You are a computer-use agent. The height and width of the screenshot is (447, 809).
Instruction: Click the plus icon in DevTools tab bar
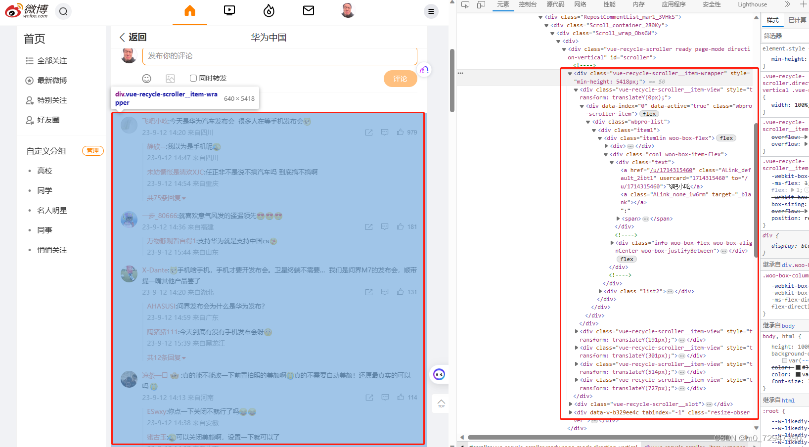point(804,4)
